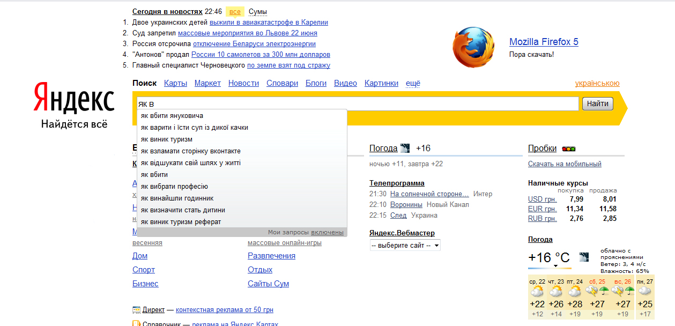Viewport: 675px width, 326px height.
Task: Select the Поиск tab
Action: [144, 83]
